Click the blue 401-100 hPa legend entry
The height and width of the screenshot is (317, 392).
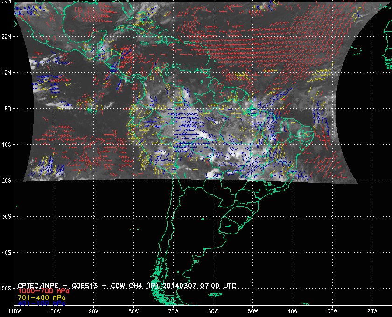[42, 303]
